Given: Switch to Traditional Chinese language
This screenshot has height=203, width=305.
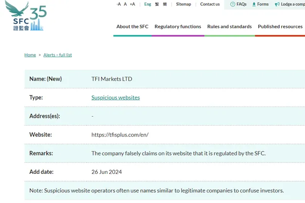Looking at the screenshot, I should point(157,4).
